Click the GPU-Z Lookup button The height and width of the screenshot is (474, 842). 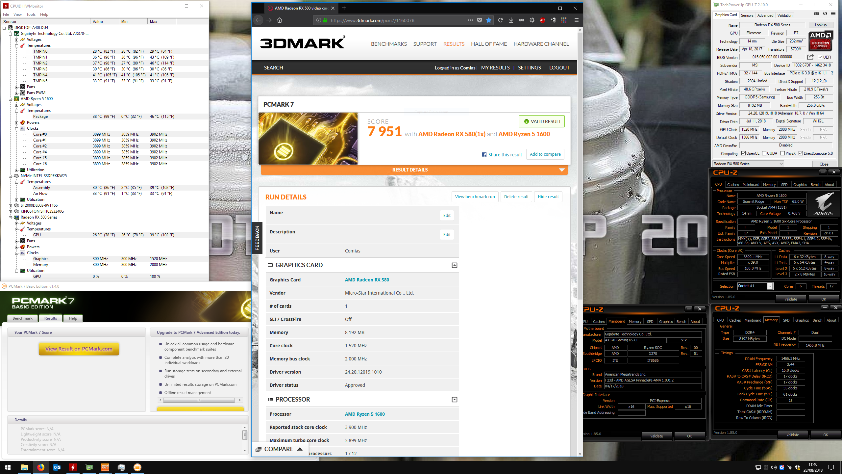pyautogui.click(x=820, y=25)
